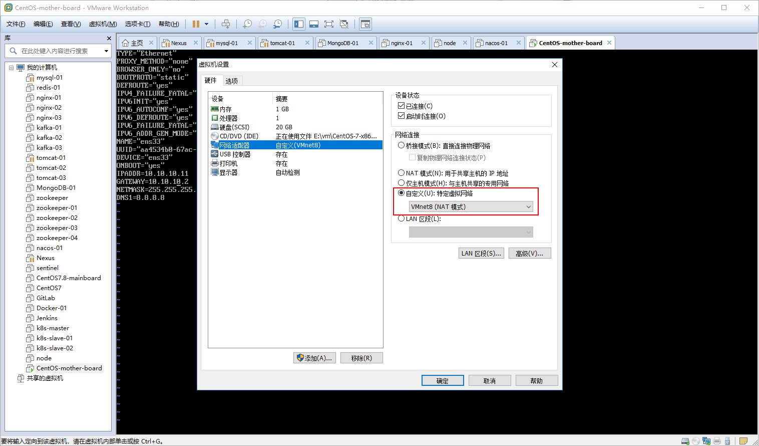759x446 pixels.
Task: Select the CD/DVD (IDE) device row
Action: point(295,136)
